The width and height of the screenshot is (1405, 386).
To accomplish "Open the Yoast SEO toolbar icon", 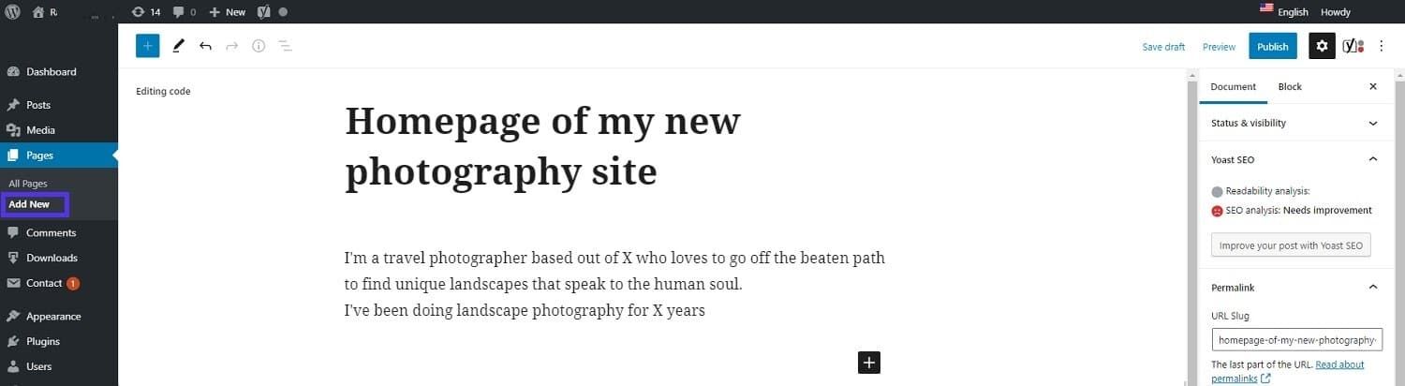I will pyautogui.click(x=1353, y=46).
